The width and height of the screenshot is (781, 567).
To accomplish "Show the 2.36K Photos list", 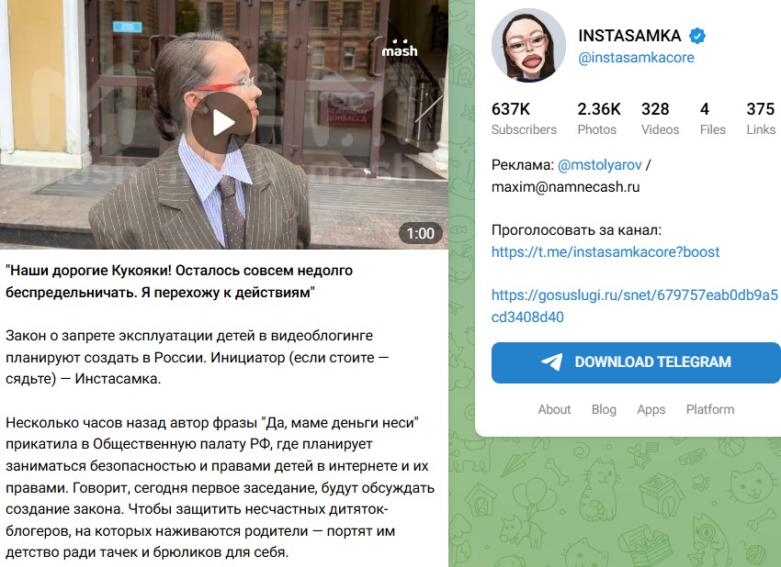I will click(599, 118).
